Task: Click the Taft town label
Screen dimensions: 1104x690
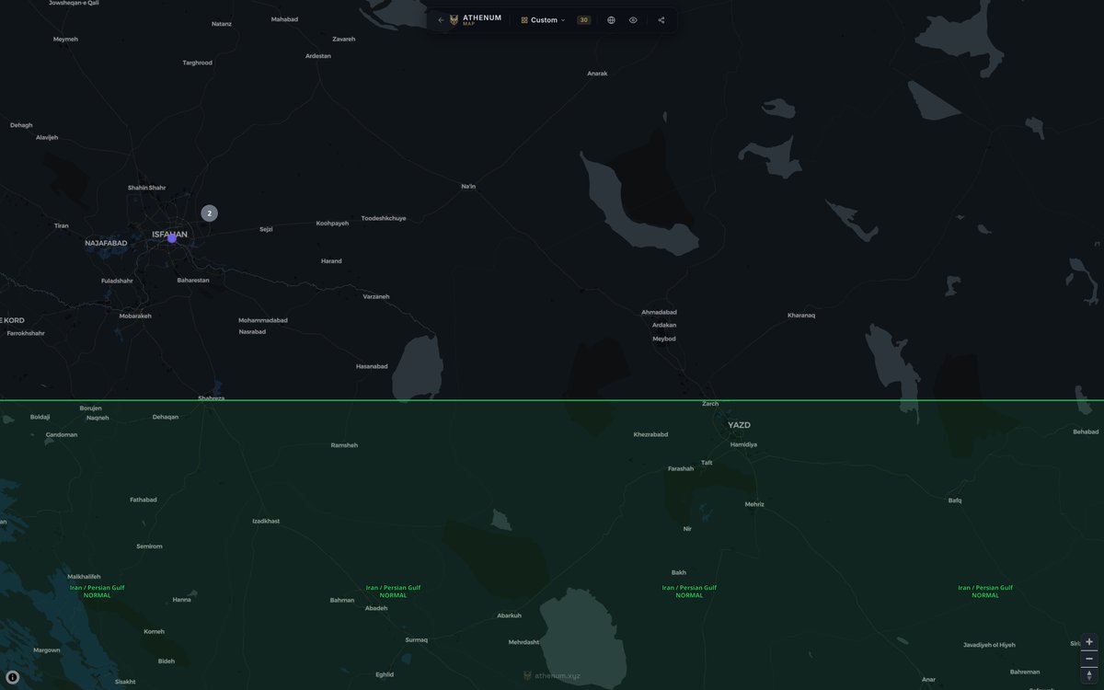Action: tap(707, 462)
